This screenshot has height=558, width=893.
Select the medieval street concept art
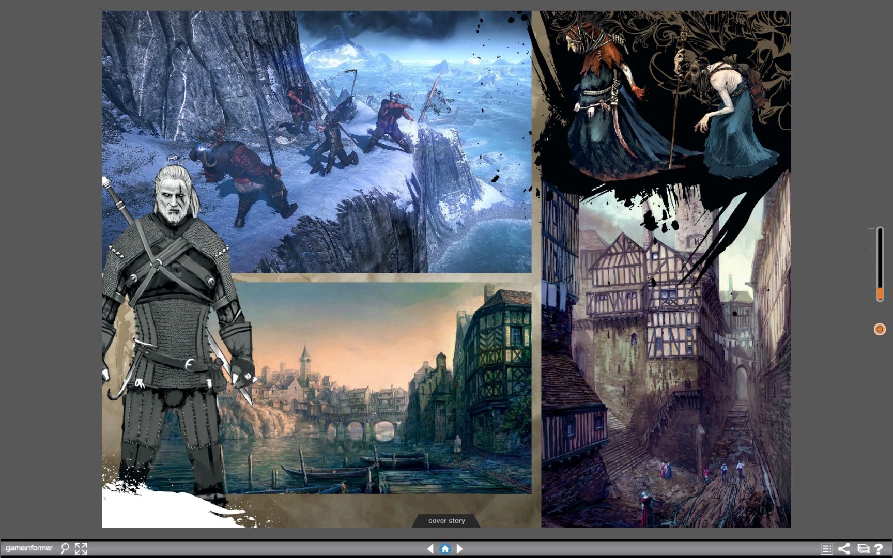pos(661,362)
